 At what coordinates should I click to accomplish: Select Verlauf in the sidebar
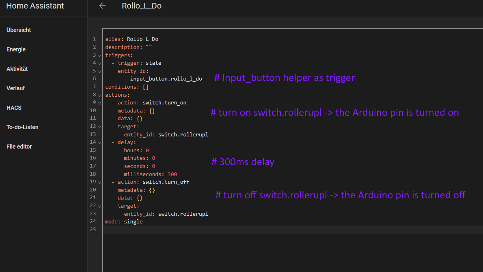[16, 88]
